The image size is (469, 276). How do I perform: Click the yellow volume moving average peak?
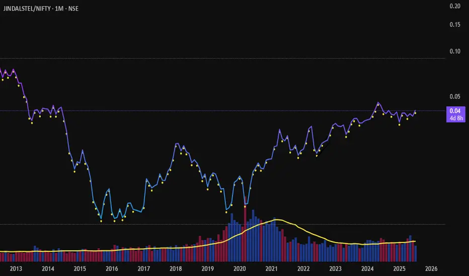pos(277,220)
